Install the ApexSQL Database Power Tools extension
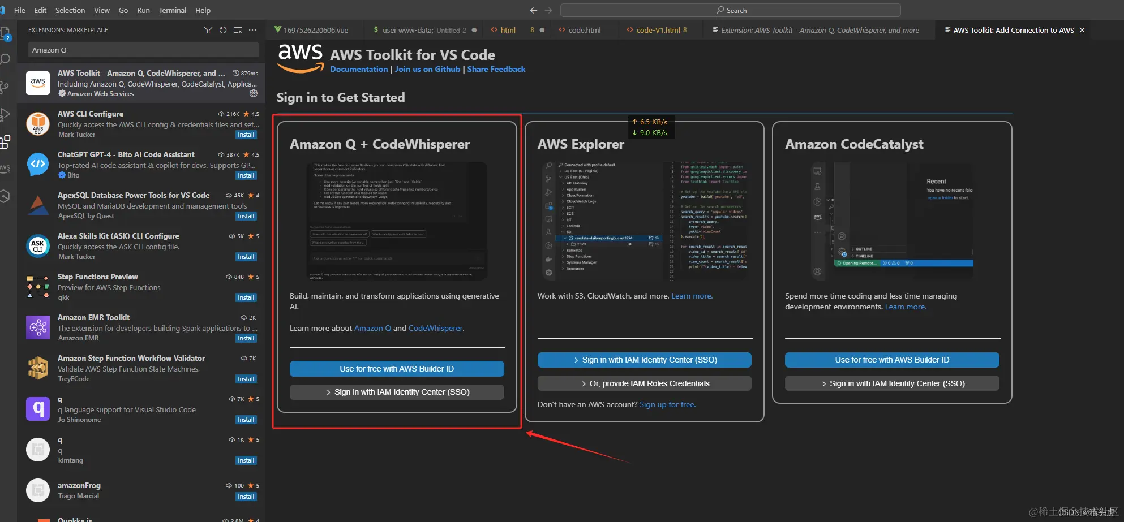Viewport: 1124px width, 522px height. pyautogui.click(x=246, y=216)
